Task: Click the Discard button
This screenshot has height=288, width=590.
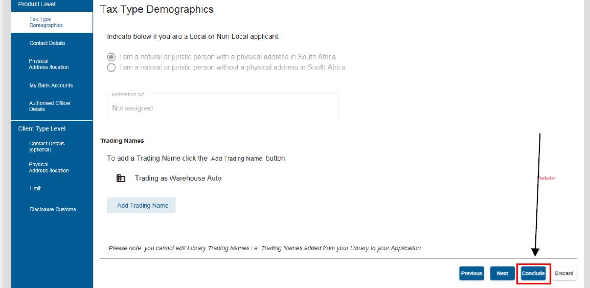Action: click(x=564, y=273)
